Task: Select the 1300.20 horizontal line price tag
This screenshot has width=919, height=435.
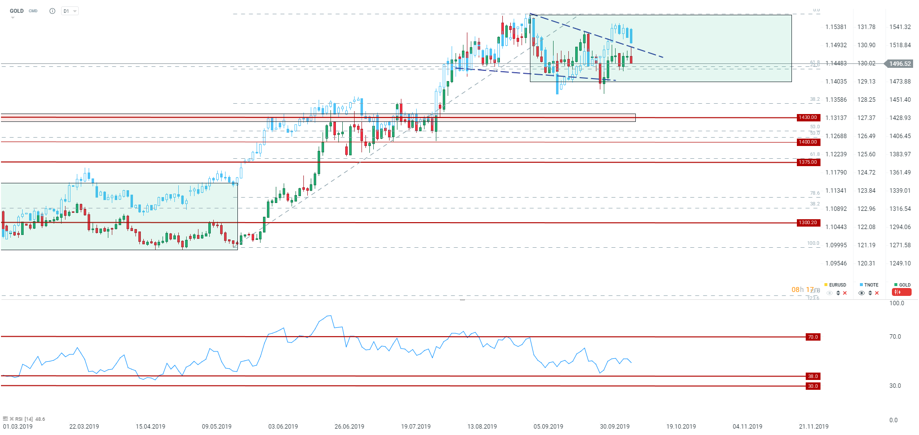Action: tap(808, 223)
